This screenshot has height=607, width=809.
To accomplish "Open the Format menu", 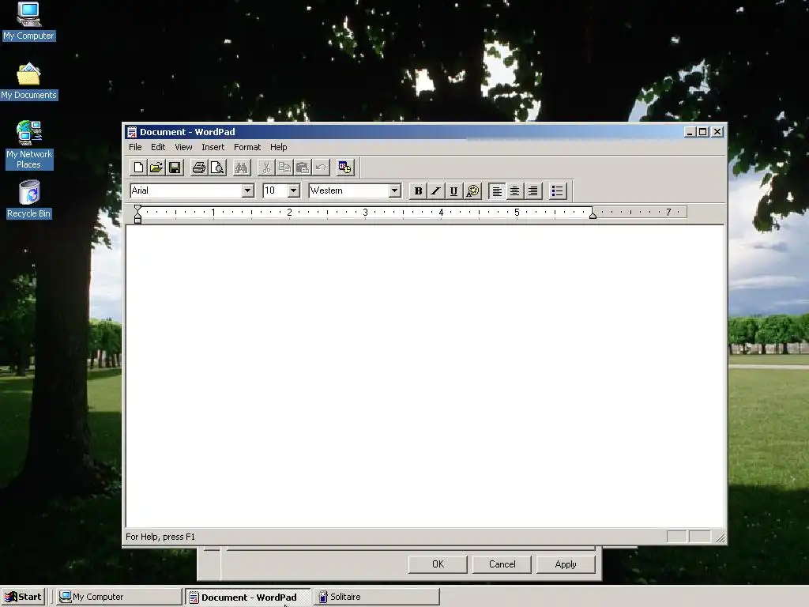I will pos(247,147).
